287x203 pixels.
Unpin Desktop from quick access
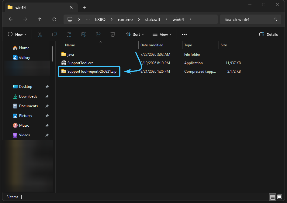[47, 87]
